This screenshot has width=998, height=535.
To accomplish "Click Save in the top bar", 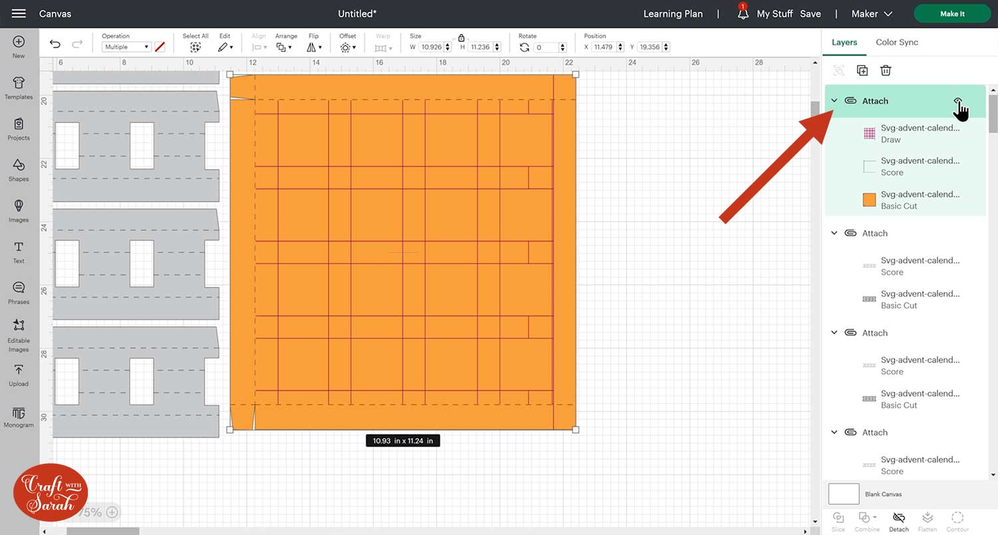I will click(x=810, y=14).
